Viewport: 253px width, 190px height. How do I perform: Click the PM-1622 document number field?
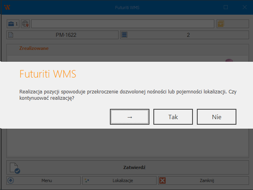pyautogui.click(x=66, y=35)
